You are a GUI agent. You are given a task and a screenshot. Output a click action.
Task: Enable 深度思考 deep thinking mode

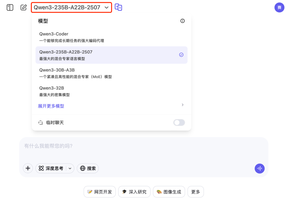(x=51, y=168)
